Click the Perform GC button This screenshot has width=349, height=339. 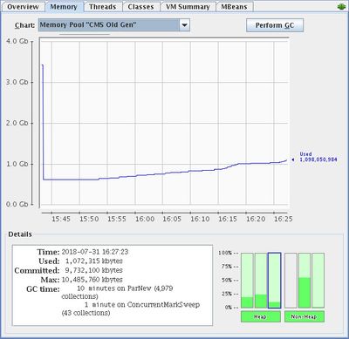tap(275, 25)
